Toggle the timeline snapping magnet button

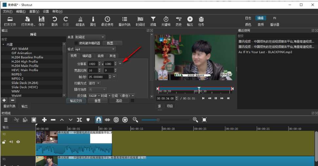[x=98, y=120]
